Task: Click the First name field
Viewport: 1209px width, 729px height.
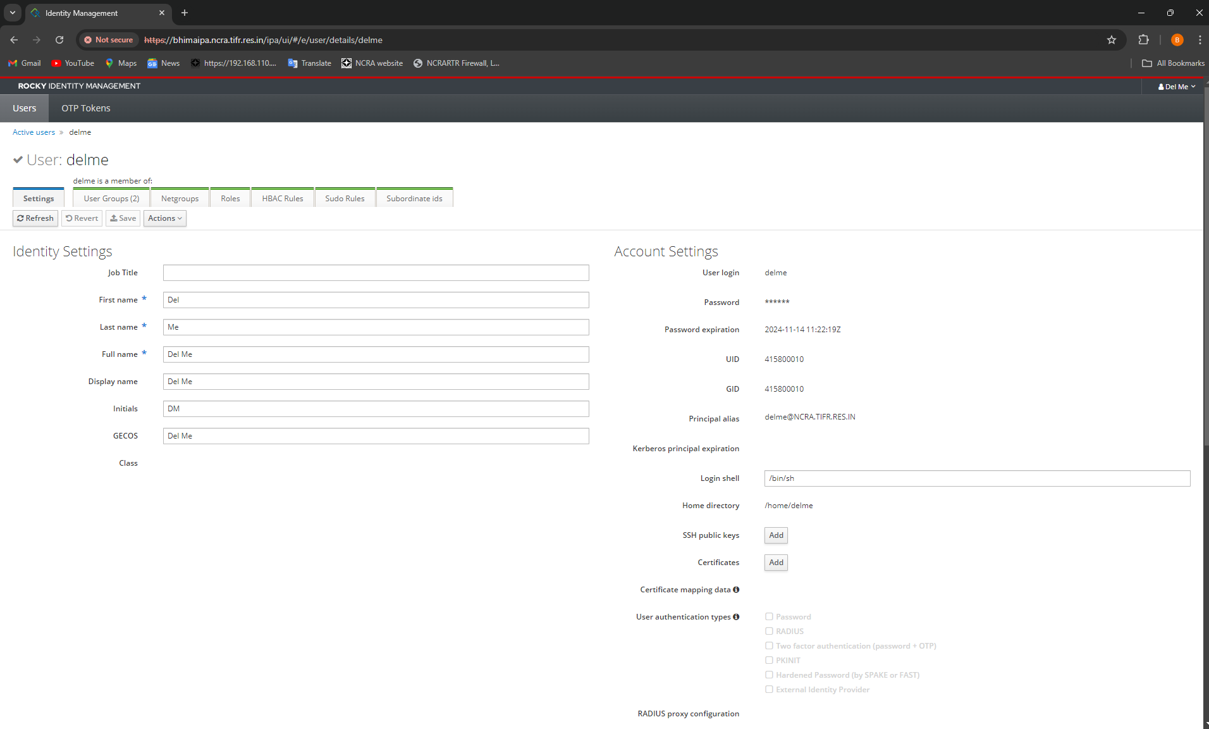Action: click(376, 300)
